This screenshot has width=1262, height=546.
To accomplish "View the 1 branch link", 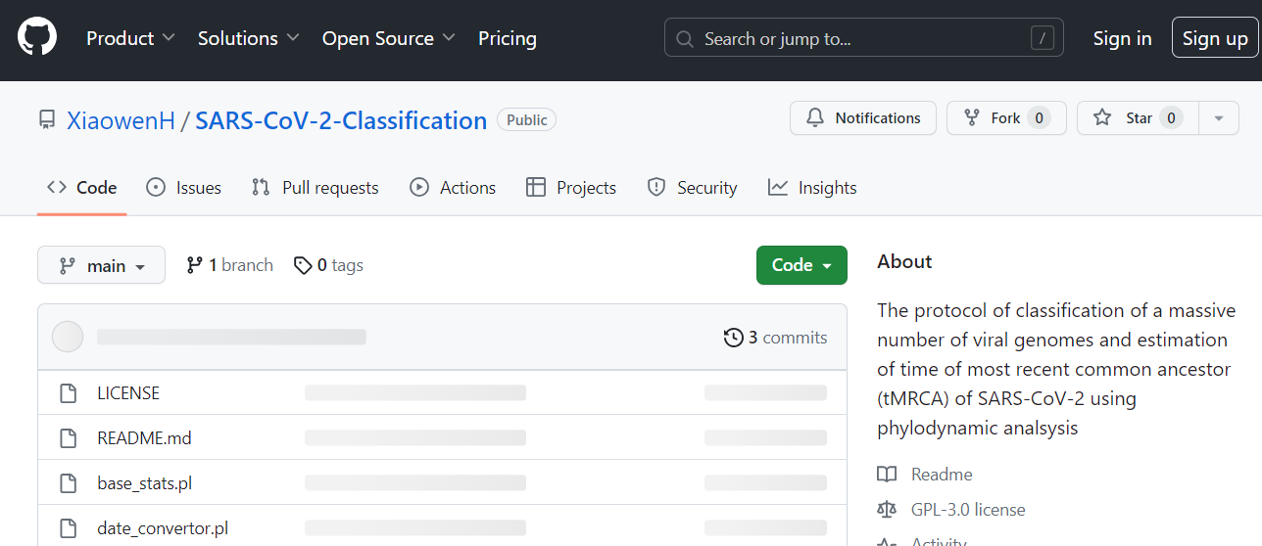I will pos(230,265).
